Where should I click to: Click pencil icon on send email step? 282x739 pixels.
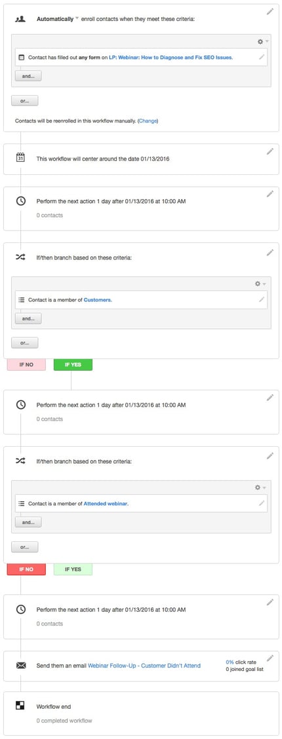click(x=270, y=658)
